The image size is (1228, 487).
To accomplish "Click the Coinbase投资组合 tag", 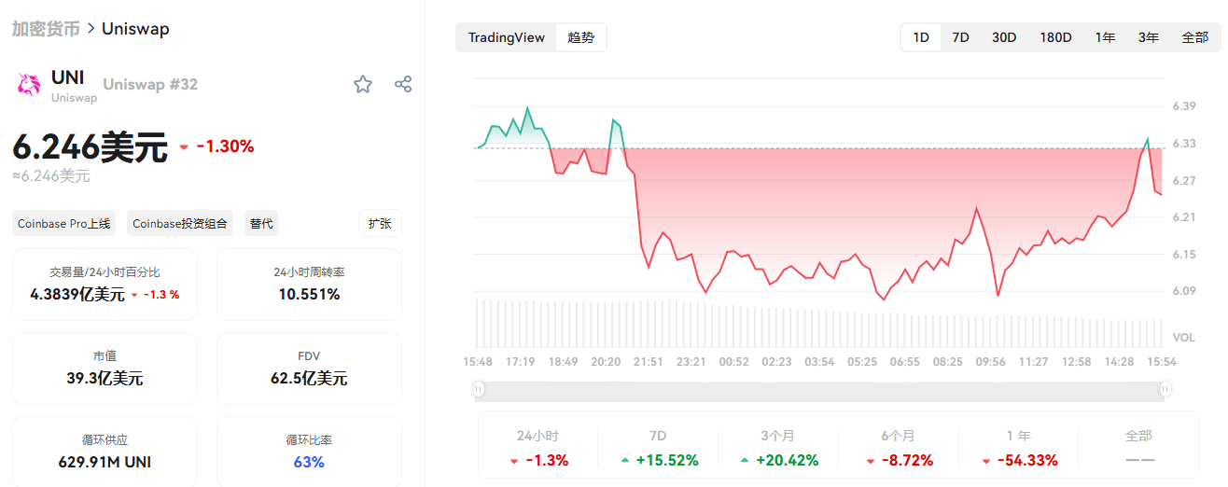I will click(x=180, y=224).
